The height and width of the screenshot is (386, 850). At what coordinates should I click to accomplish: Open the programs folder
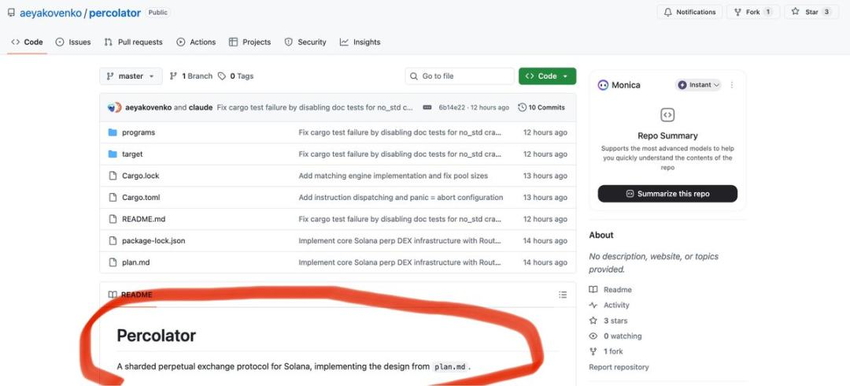point(139,132)
